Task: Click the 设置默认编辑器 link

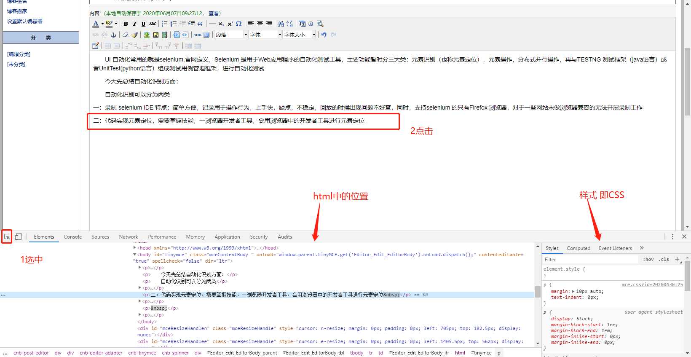Action: point(24,21)
